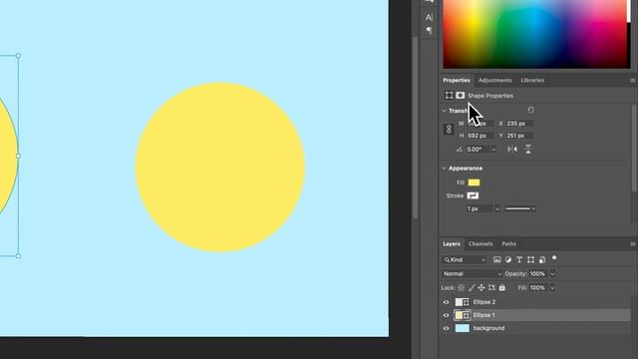The height and width of the screenshot is (359, 638).
Task: Open the Properties panel menu
Action: tap(632, 81)
